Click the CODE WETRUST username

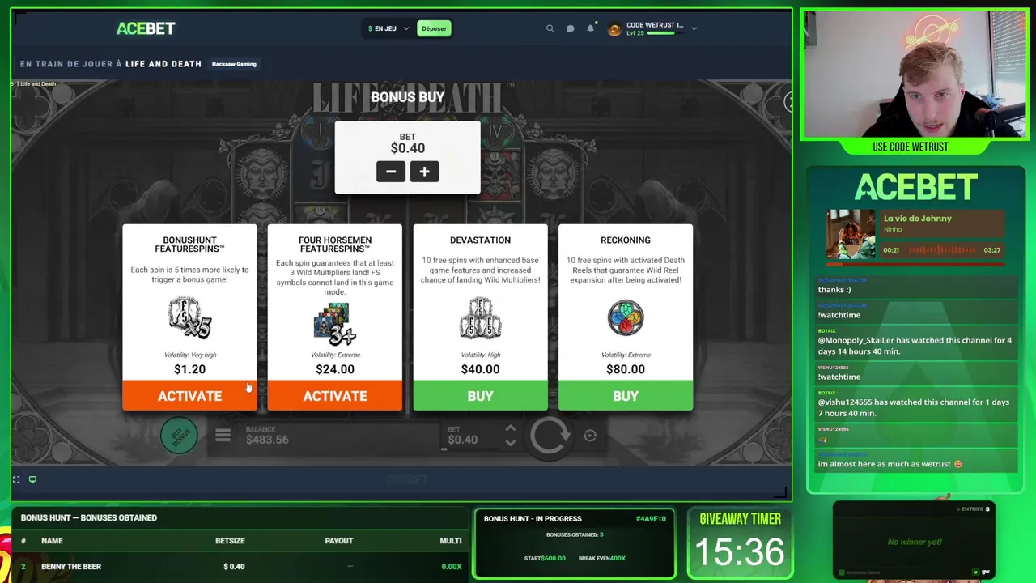coord(655,25)
